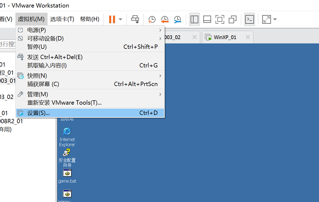Open 设置(S)... from the menu
319x202 pixels.
(x=90, y=113)
